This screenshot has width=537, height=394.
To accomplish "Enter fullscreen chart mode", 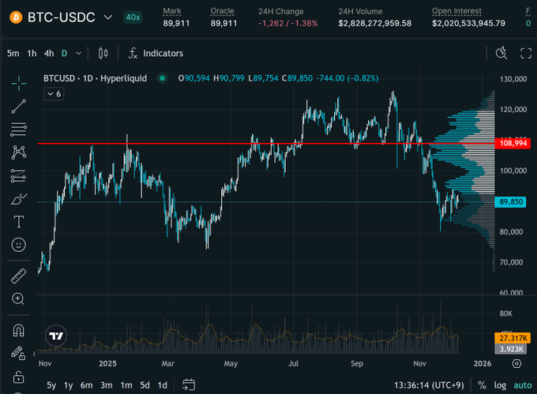I will pos(526,54).
